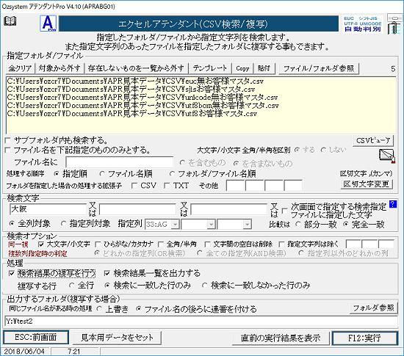Click the first その他 extension box
This screenshot has height=356, width=404.
click(x=235, y=186)
